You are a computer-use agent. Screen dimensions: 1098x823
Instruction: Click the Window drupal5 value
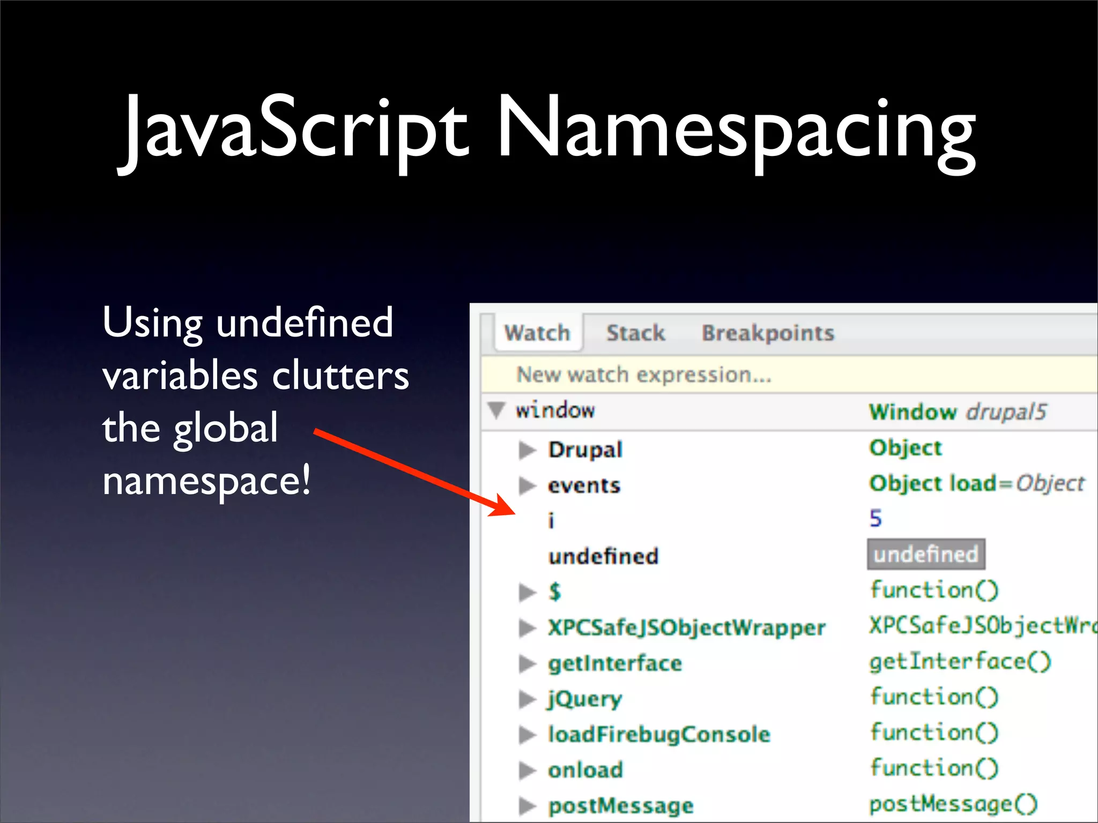[x=958, y=411]
